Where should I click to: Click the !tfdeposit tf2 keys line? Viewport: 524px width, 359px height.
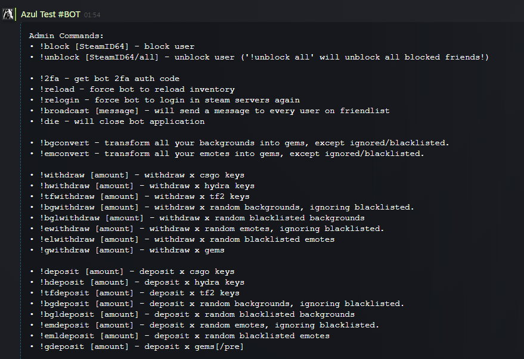134,293
